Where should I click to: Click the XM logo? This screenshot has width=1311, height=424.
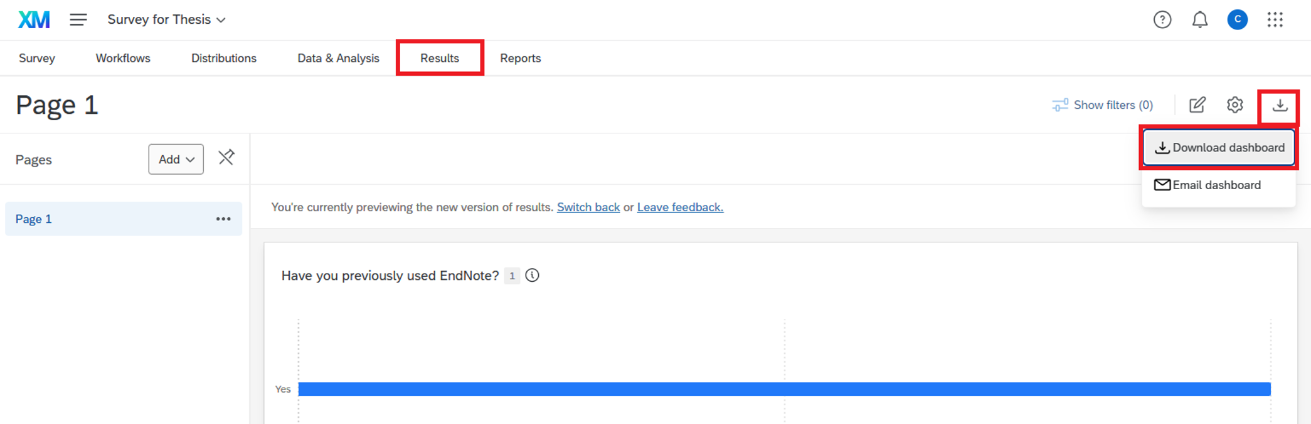(34, 20)
